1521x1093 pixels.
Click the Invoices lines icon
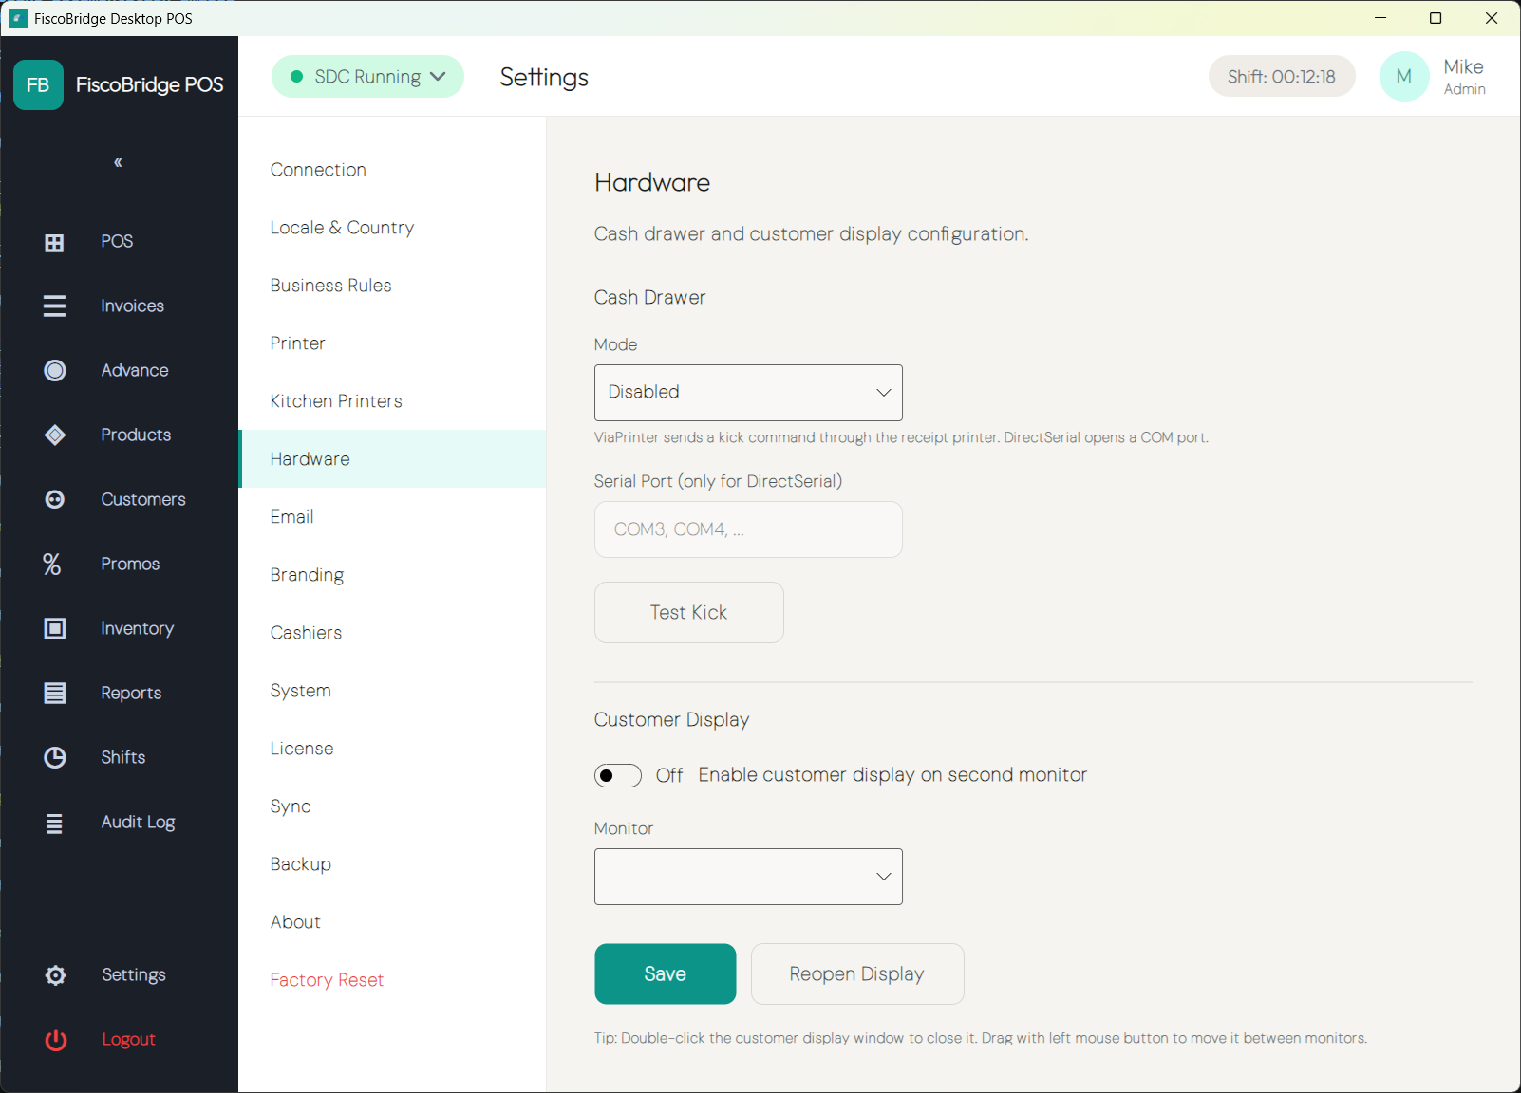coord(54,306)
